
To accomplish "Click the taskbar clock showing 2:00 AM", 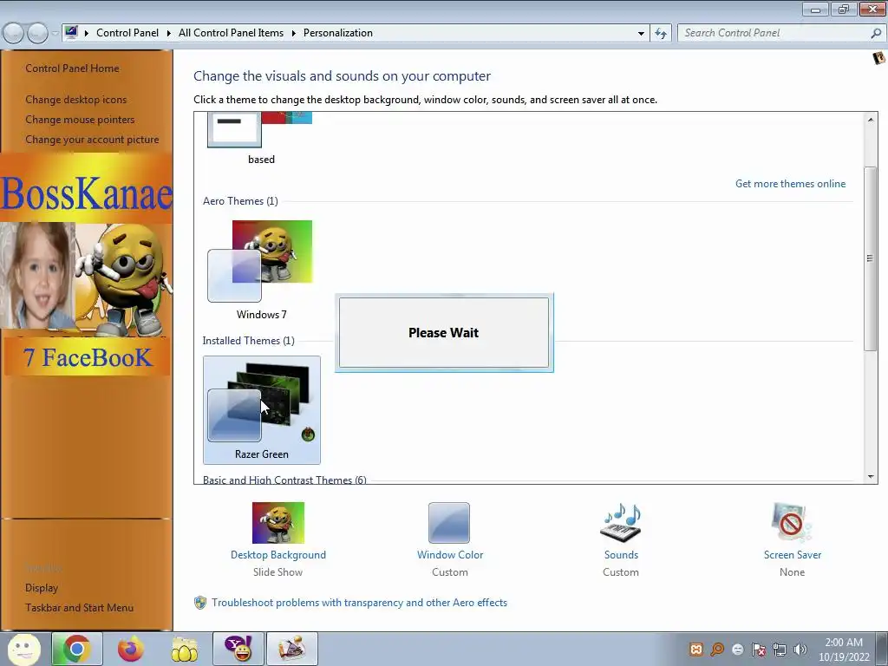I will point(844,650).
